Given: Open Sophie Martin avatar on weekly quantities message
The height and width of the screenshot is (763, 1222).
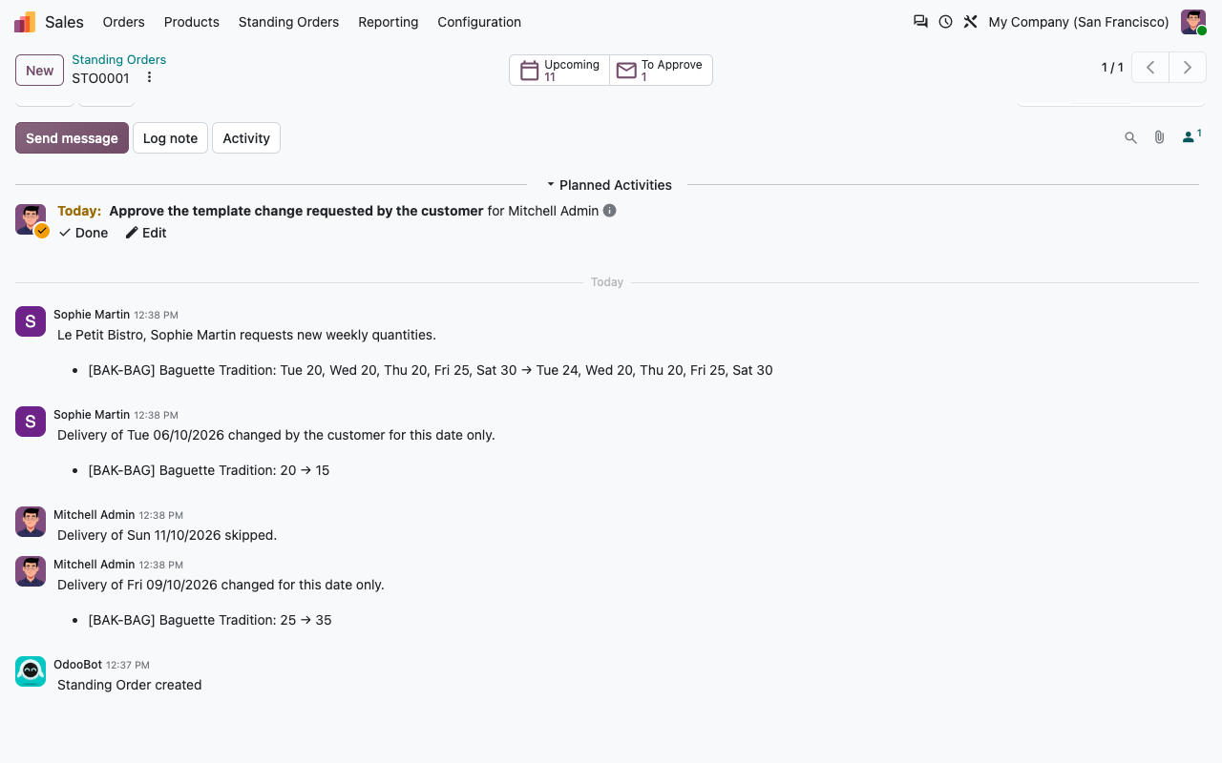Looking at the screenshot, I should pos(31,321).
